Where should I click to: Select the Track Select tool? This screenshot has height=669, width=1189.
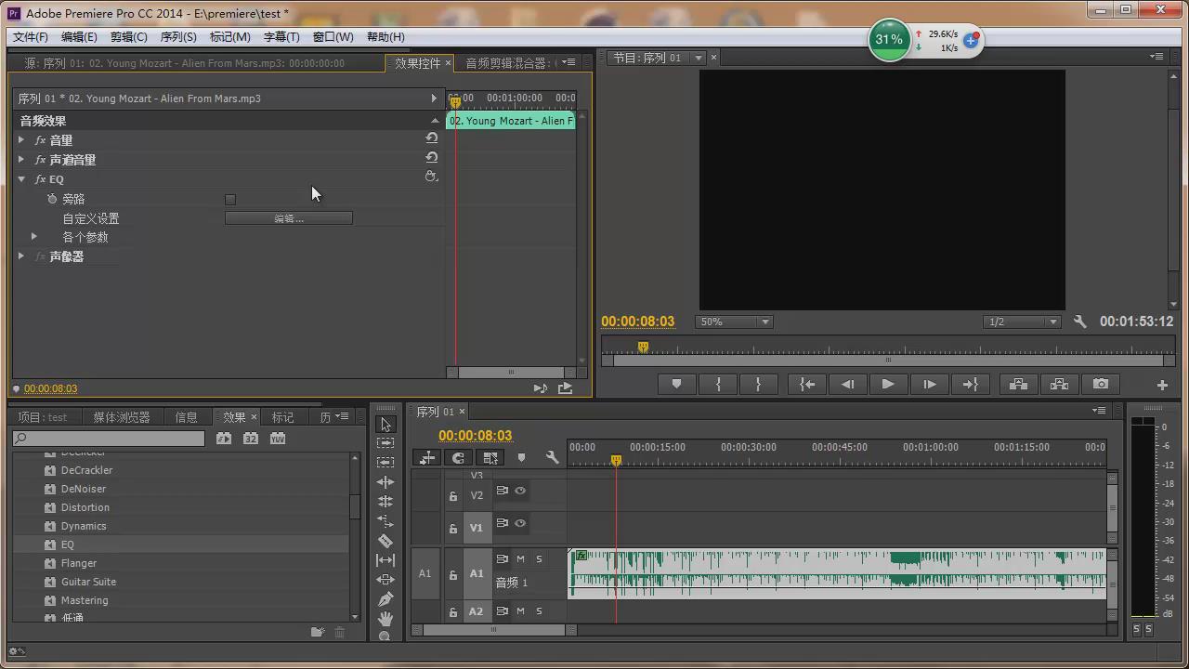[x=385, y=443]
